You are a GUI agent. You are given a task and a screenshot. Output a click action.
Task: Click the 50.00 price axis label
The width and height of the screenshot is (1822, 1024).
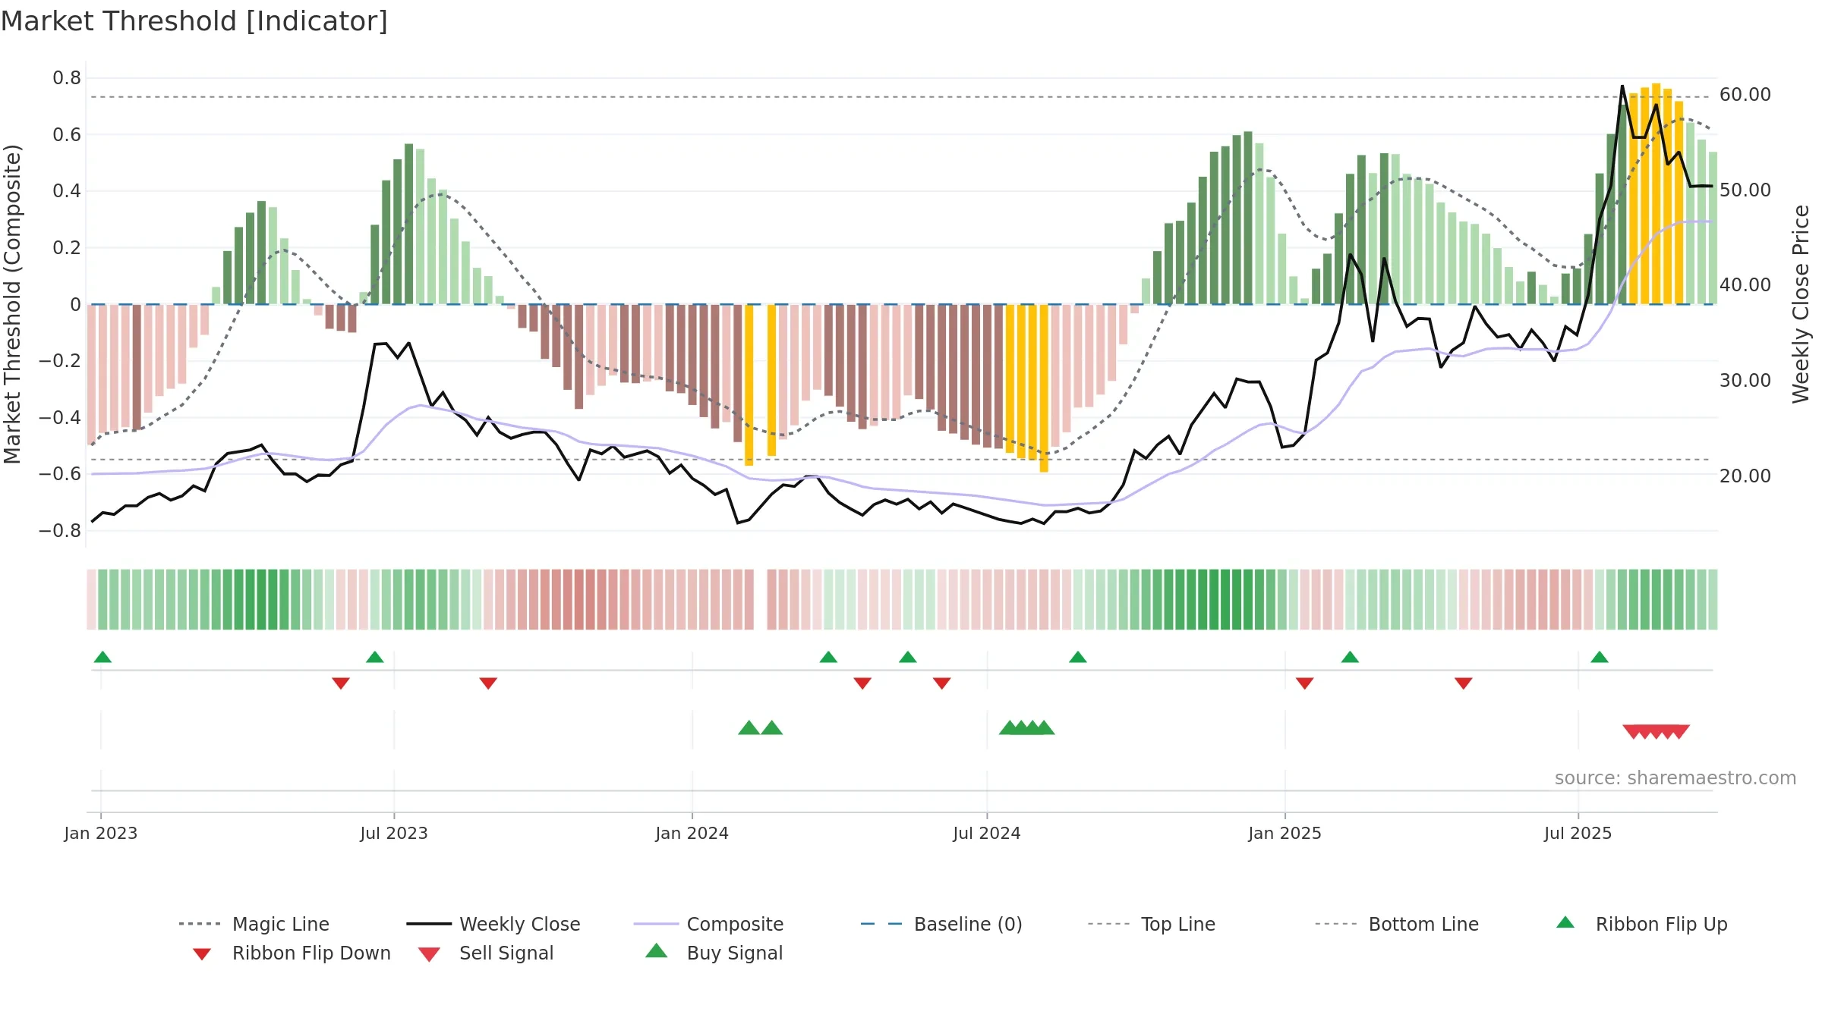click(x=1745, y=190)
